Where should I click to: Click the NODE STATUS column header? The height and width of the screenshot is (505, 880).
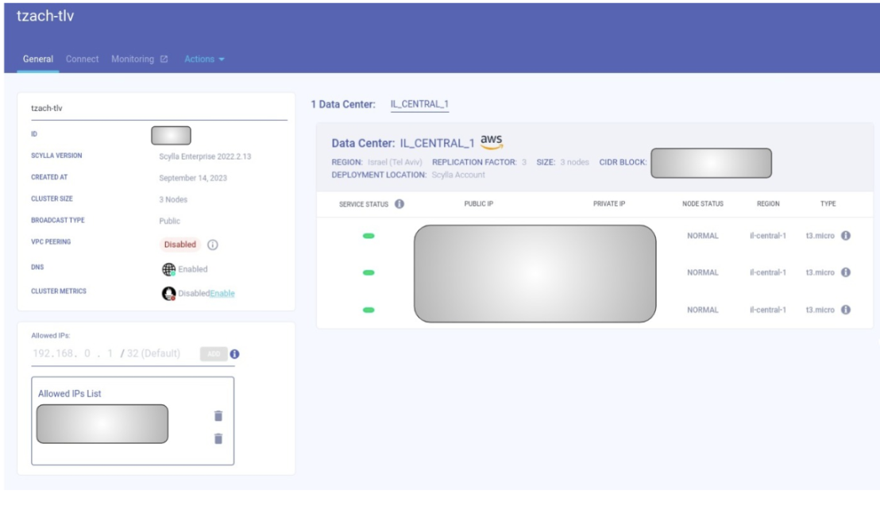pyautogui.click(x=703, y=204)
